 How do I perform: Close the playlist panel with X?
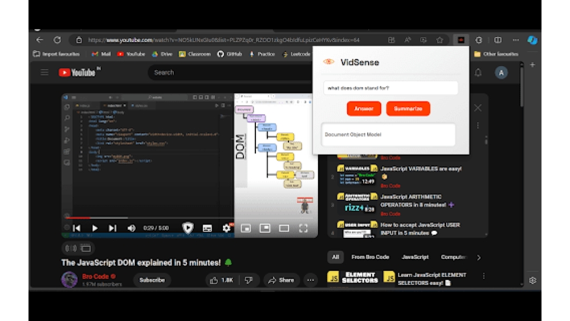click(x=478, y=108)
